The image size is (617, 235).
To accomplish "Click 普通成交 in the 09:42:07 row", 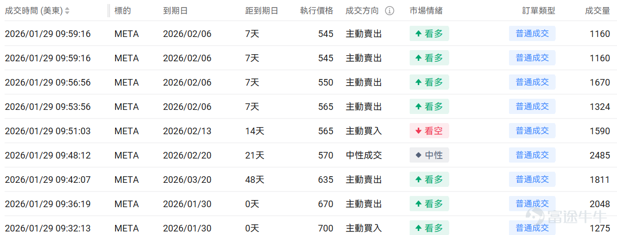I will 532,179.
